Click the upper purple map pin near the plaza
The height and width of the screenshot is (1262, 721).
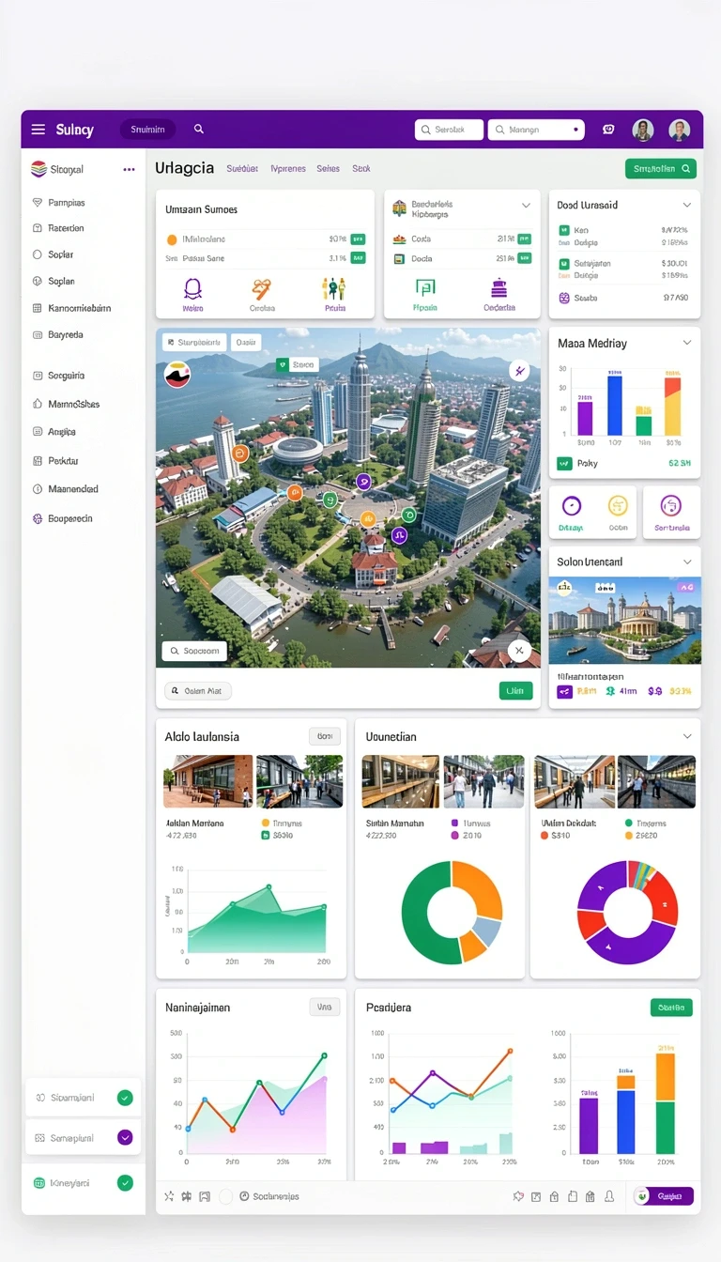point(363,482)
